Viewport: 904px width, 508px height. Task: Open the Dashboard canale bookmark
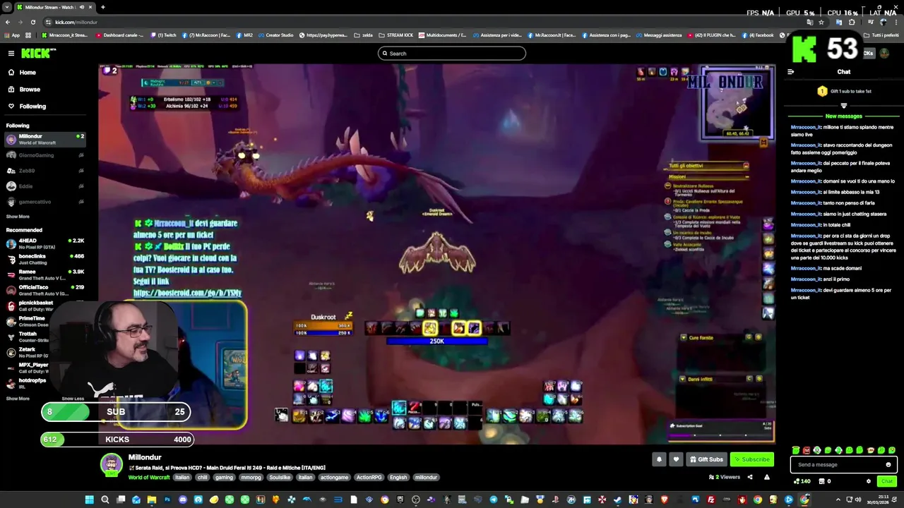click(120, 35)
